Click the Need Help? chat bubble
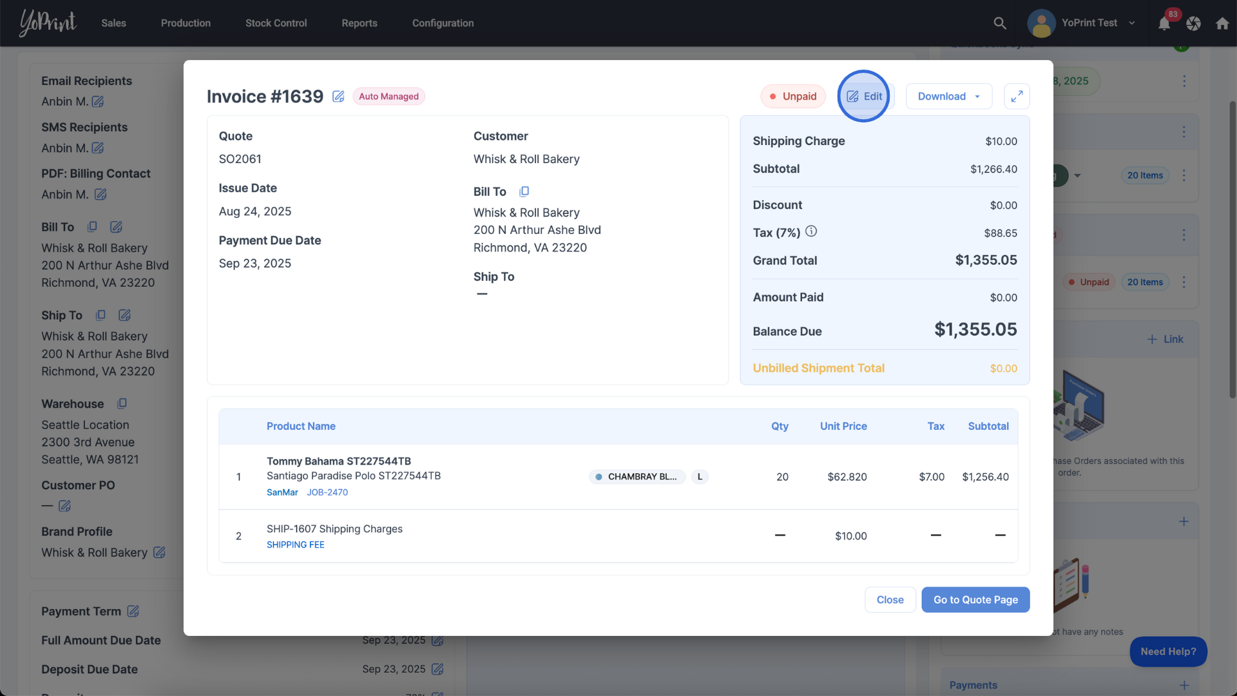The height and width of the screenshot is (696, 1237). coord(1168,652)
